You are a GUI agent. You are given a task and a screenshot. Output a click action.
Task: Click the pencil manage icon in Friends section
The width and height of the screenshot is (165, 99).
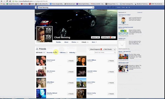115,49
